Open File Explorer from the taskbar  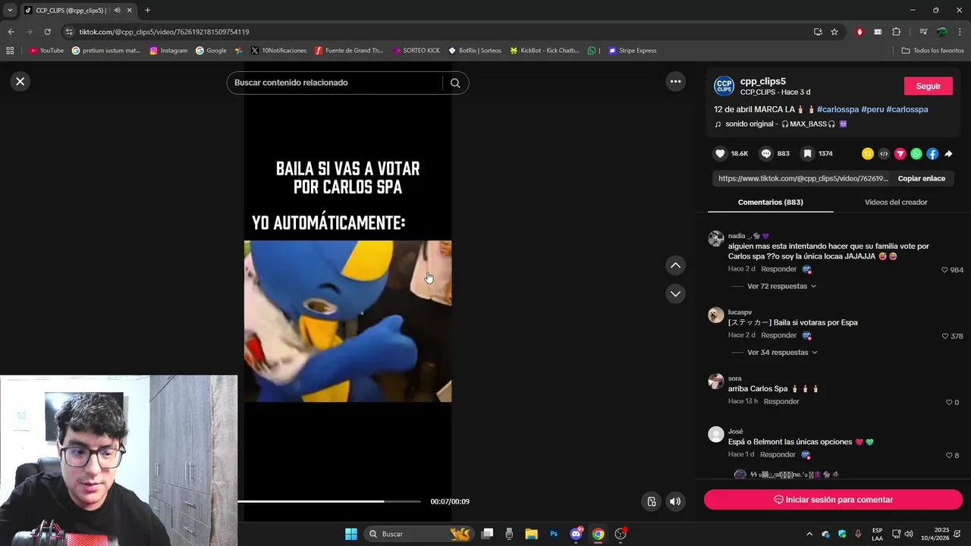[x=531, y=534]
